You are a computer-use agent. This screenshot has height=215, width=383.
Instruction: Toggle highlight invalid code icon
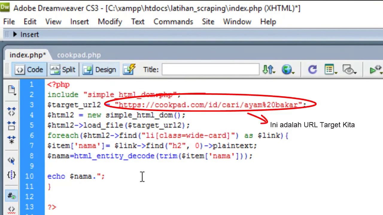click(11, 210)
